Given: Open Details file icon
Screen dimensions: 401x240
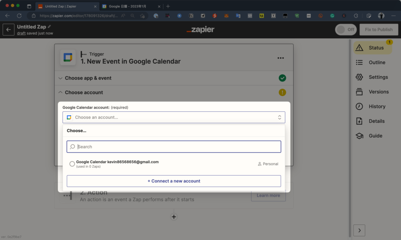Looking at the screenshot, I should click(359, 121).
